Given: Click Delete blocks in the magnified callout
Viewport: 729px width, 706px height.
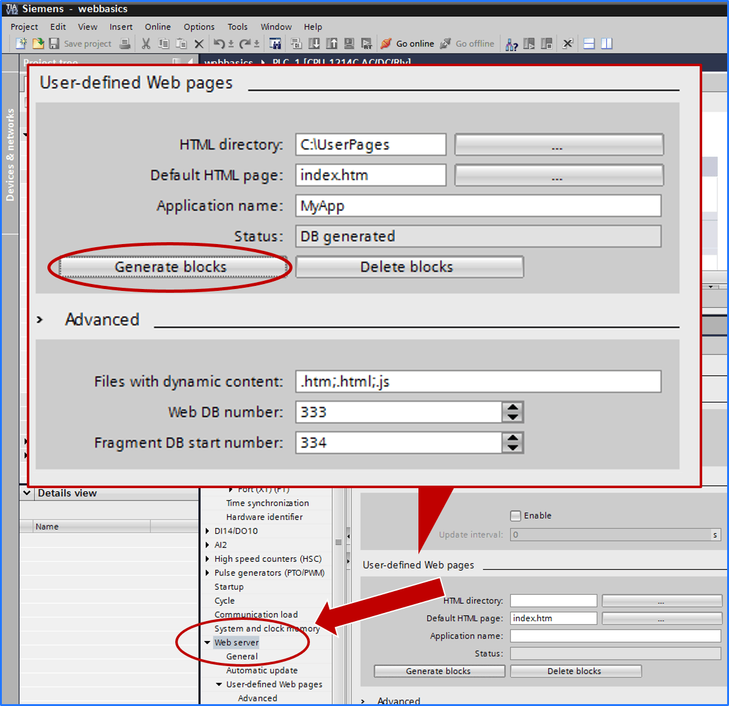Looking at the screenshot, I should (410, 267).
